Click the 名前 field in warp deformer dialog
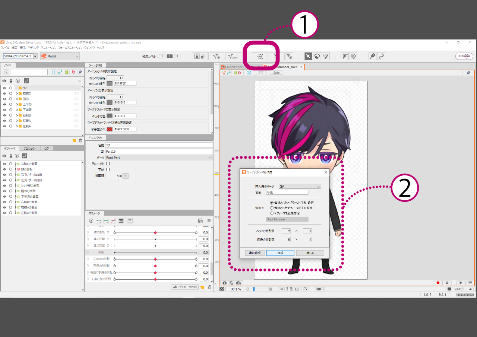477x337 pixels. (x=287, y=192)
